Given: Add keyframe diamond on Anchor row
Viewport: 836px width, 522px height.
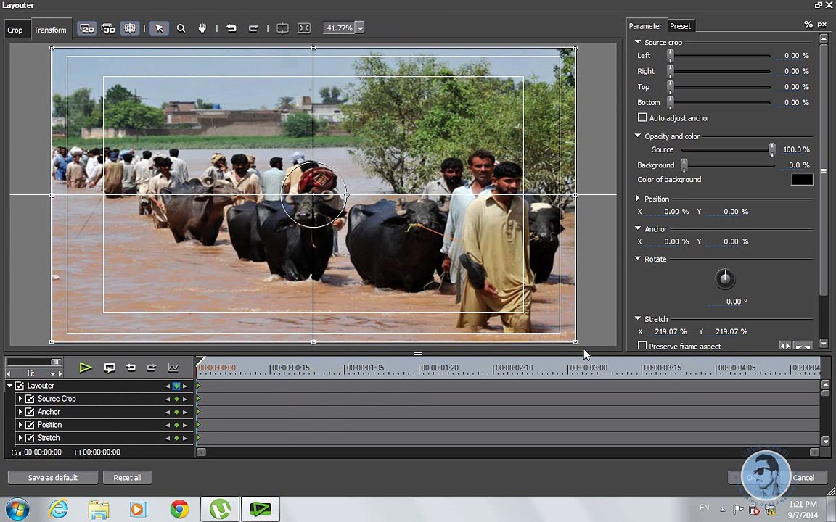Looking at the screenshot, I should tap(176, 413).
